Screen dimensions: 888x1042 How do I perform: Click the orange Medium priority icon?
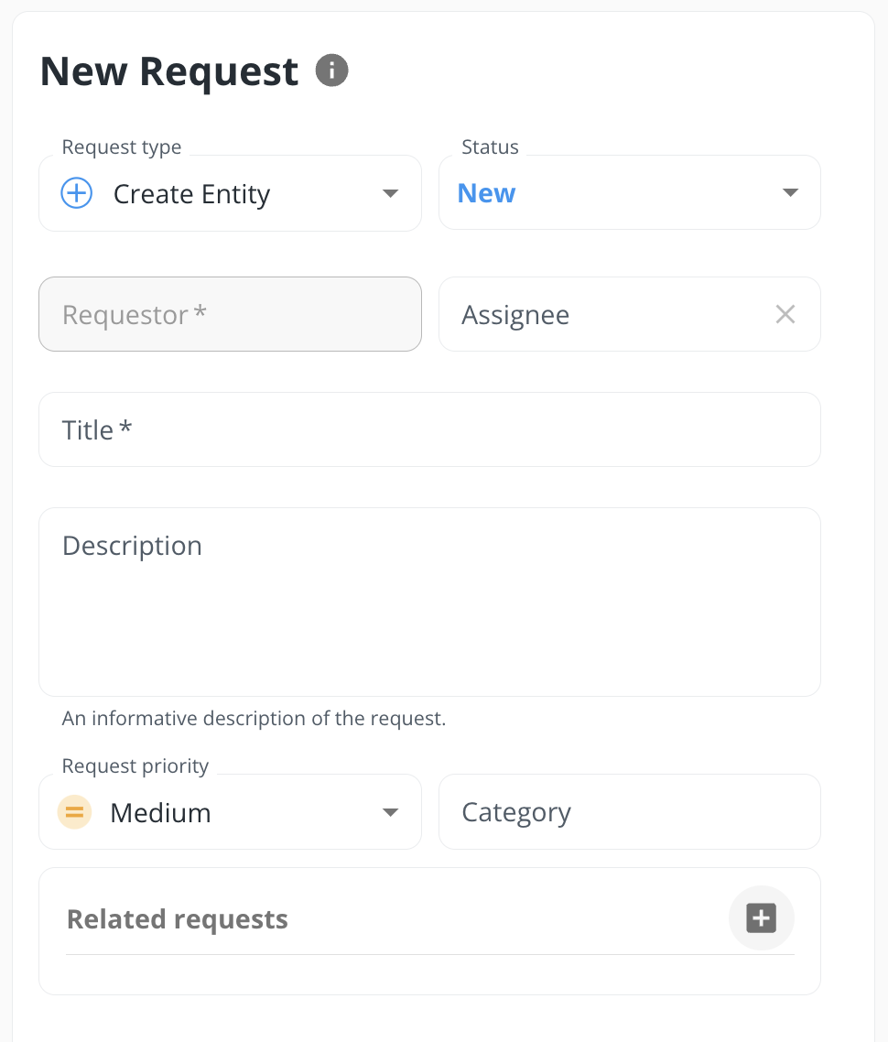click(74, 812)
